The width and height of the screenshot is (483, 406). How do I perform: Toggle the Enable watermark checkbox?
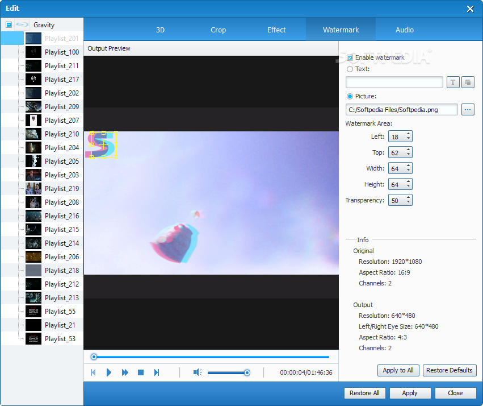pos(350,57)
